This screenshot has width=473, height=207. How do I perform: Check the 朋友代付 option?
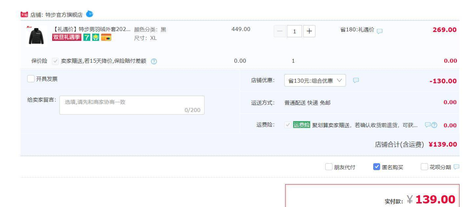[329, 167]
